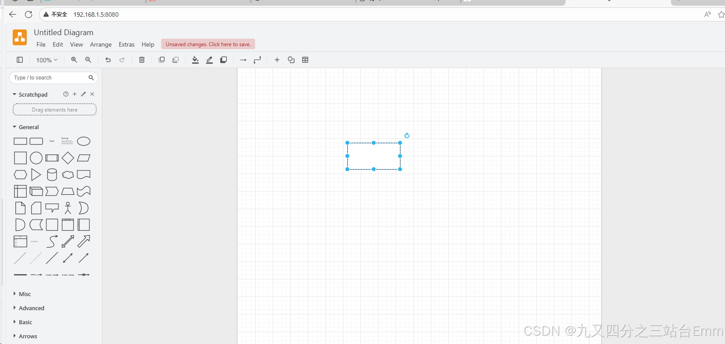Go back in the browser
The height and width of the screenshot is (344, 725).
[x=13, y=14]
